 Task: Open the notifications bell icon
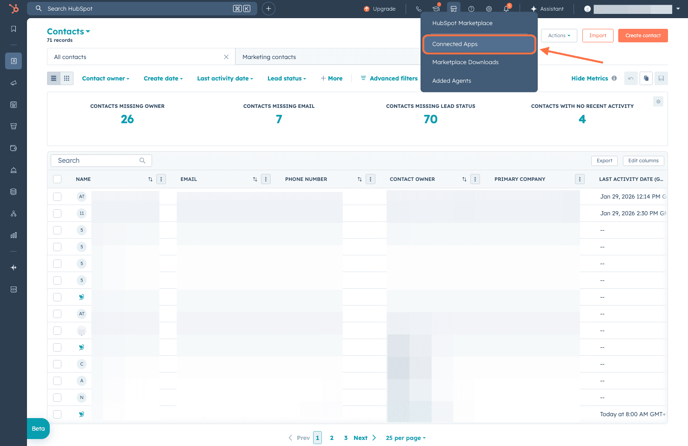506,9
